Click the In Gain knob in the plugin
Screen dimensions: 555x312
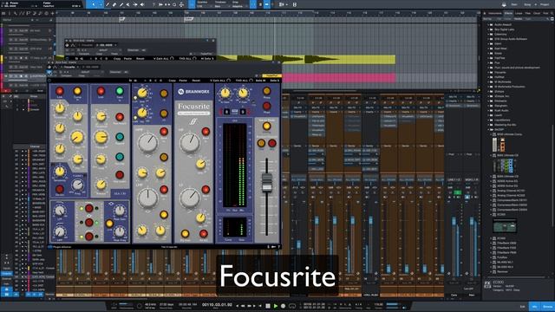coord(225,94)
